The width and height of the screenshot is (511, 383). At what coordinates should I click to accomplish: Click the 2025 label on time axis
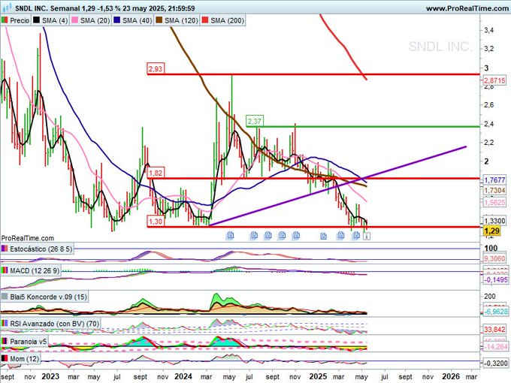coord(318,376)
